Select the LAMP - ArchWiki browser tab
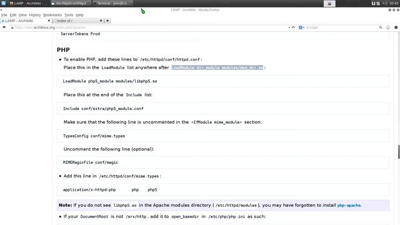This screenshot has width=400, height=225. pos(26,21)
